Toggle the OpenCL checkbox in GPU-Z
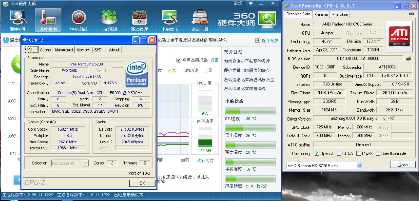The image size is (419, 201). [317, 153]
